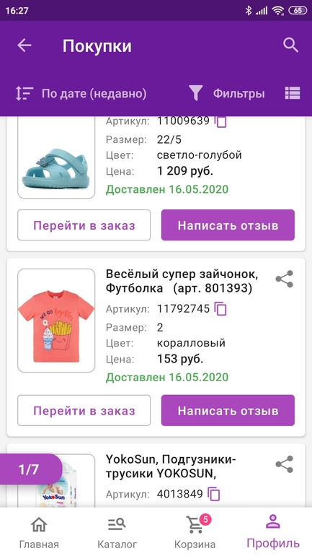
Task: Tap Перейти в заказ for the t-shirt
Action: coord(84,411)
